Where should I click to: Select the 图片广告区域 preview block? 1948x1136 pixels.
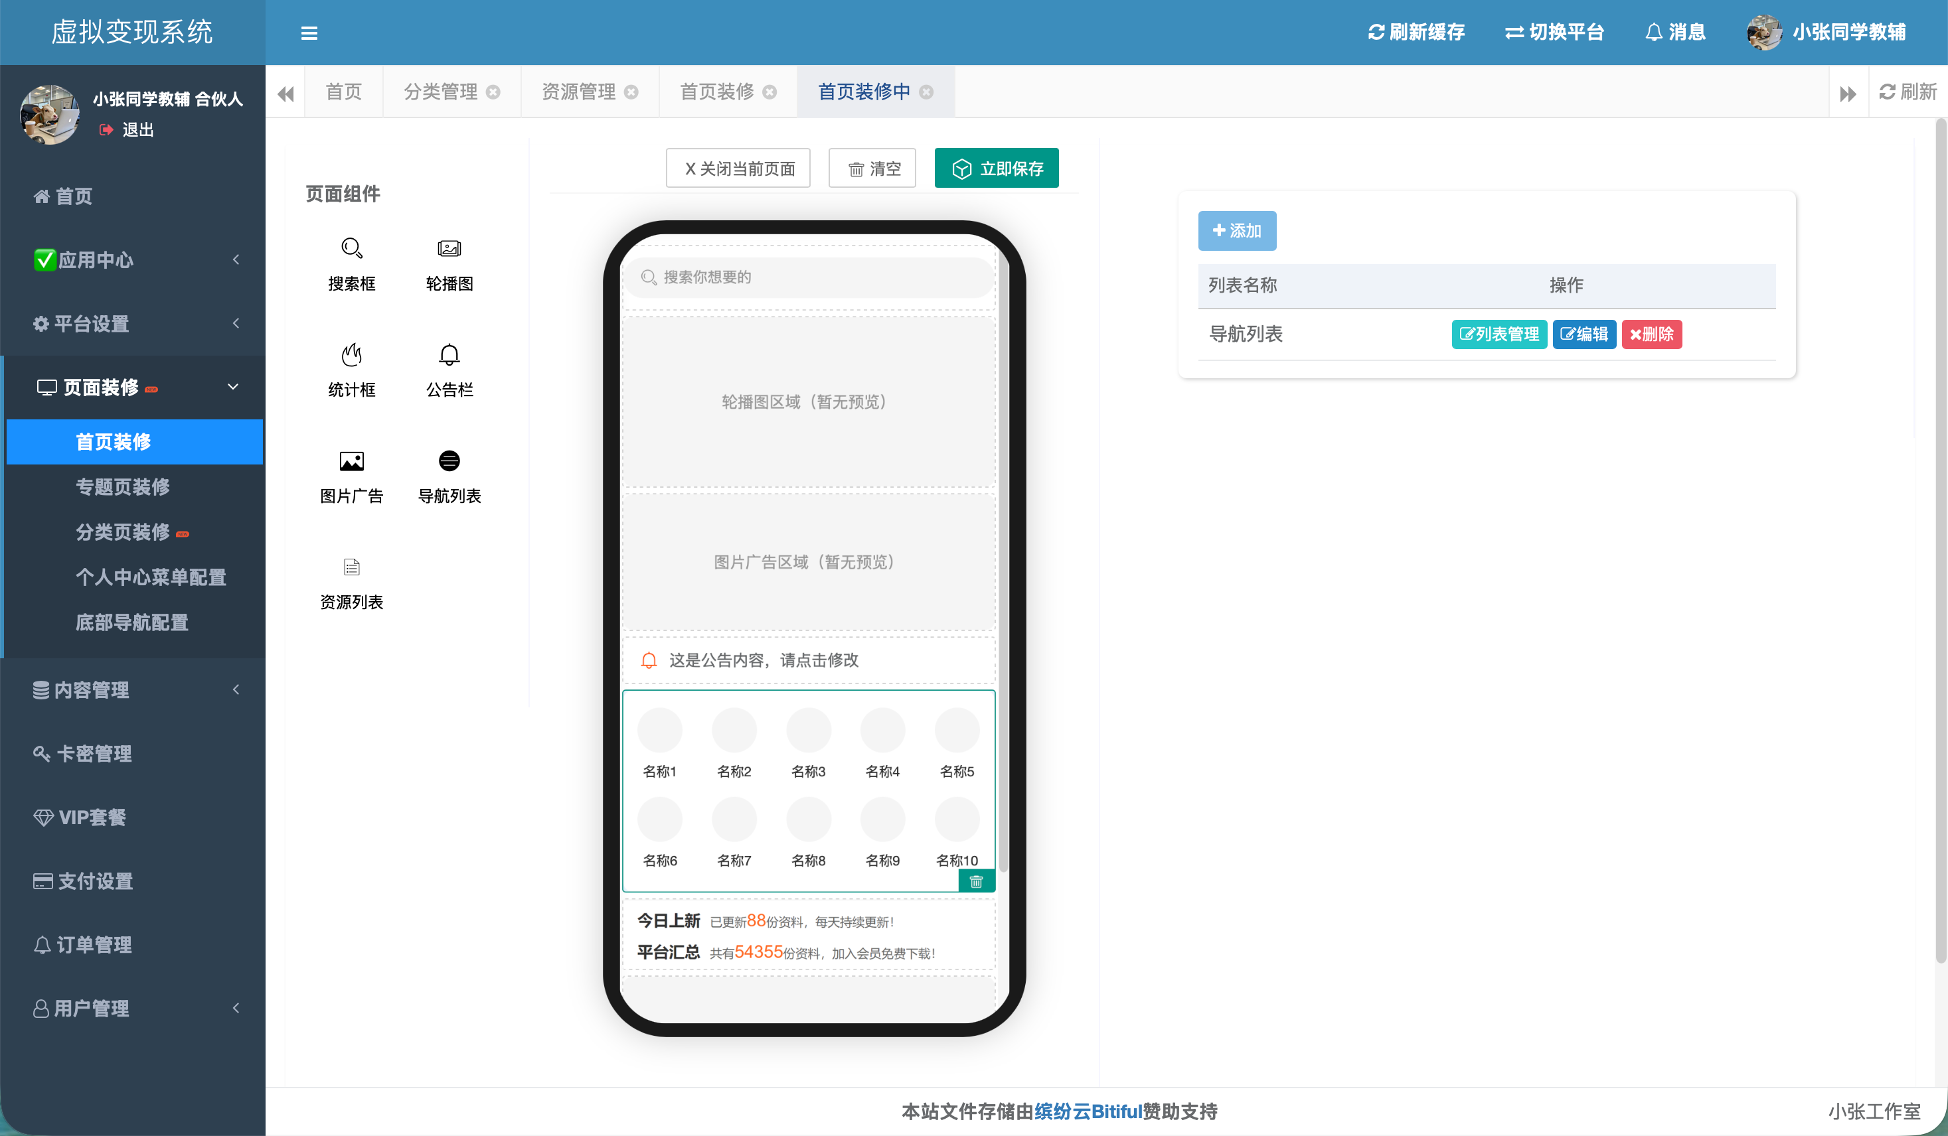coord(808,562)
